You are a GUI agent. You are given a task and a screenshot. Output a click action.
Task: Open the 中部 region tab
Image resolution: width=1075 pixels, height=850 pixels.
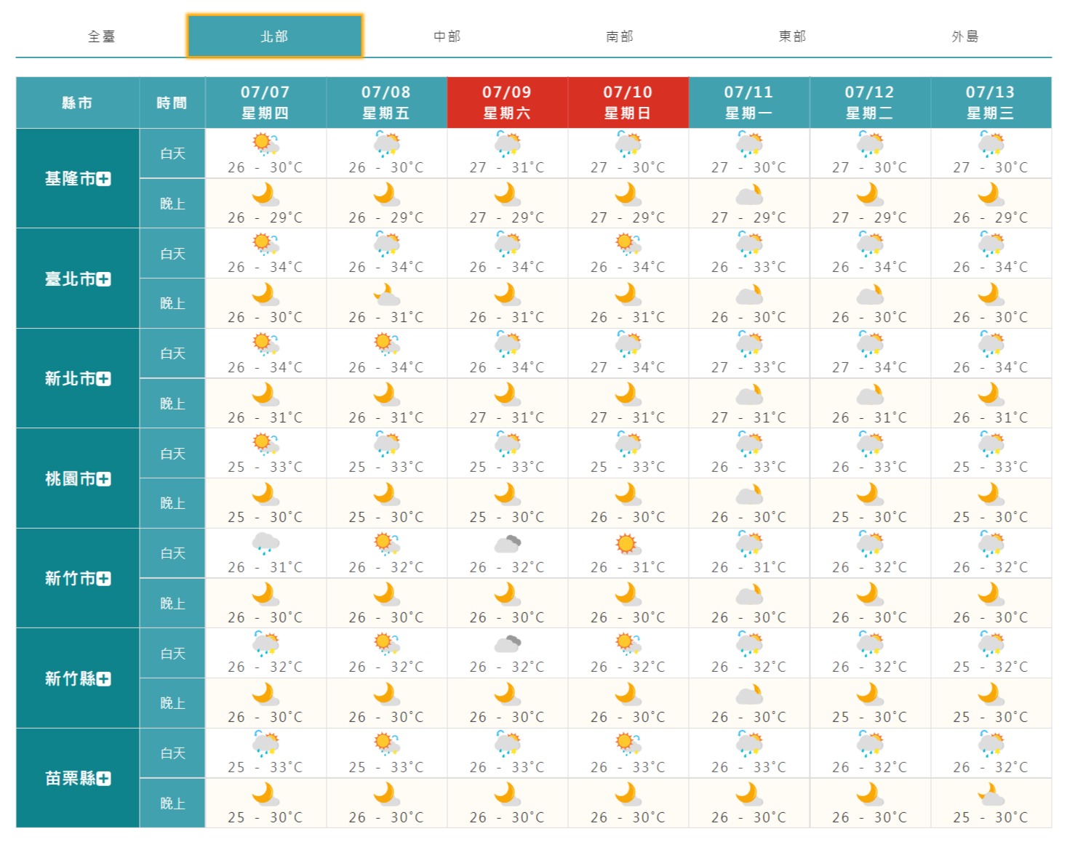coord(447,36)
